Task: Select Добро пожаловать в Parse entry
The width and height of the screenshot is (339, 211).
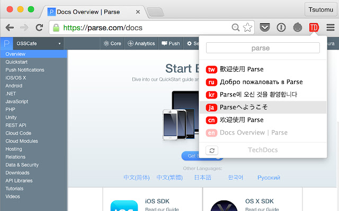Action: click(263, 82)
